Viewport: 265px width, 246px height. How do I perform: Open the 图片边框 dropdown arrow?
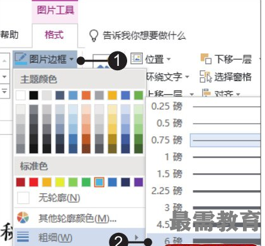click(71, 59)
